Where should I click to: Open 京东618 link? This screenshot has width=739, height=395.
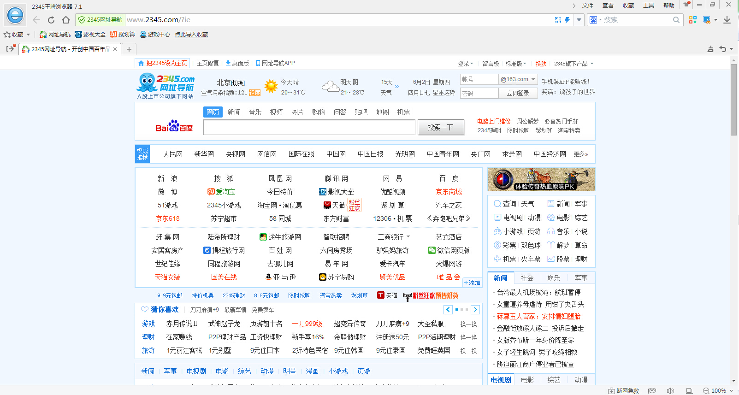click(167, 218)
